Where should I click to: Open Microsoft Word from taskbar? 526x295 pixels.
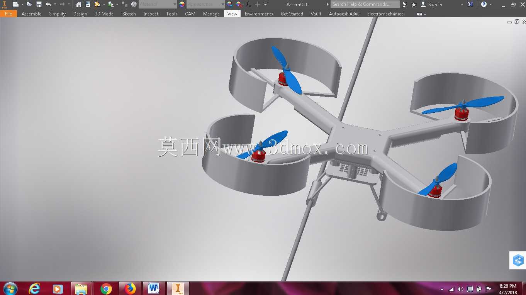(x=154, y=288)
